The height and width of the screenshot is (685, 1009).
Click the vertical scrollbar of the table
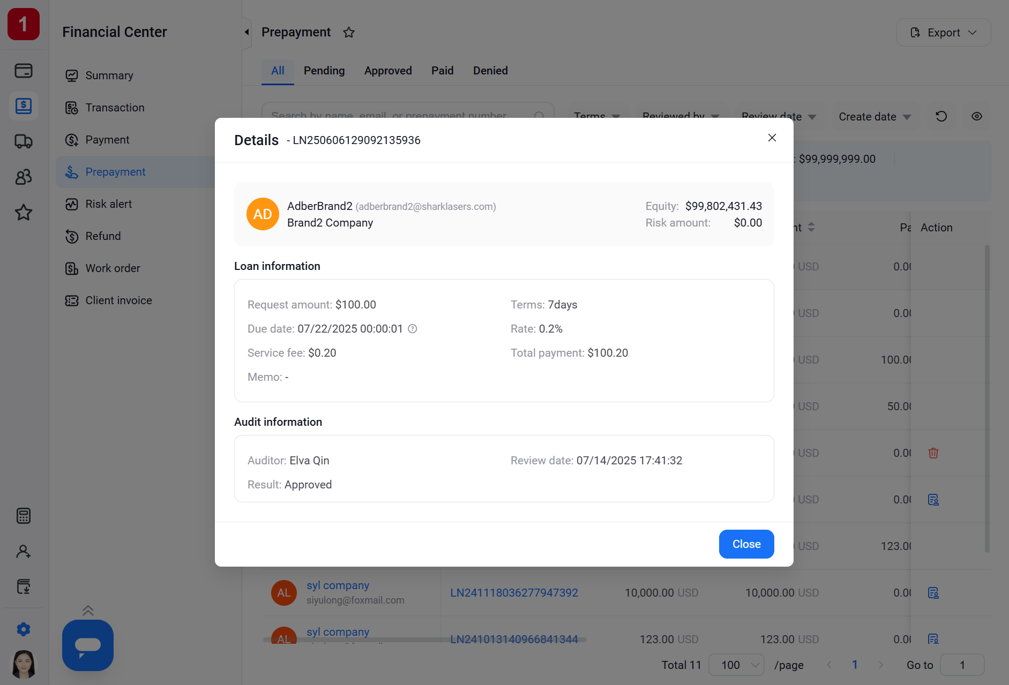click(x=986, y=399)
